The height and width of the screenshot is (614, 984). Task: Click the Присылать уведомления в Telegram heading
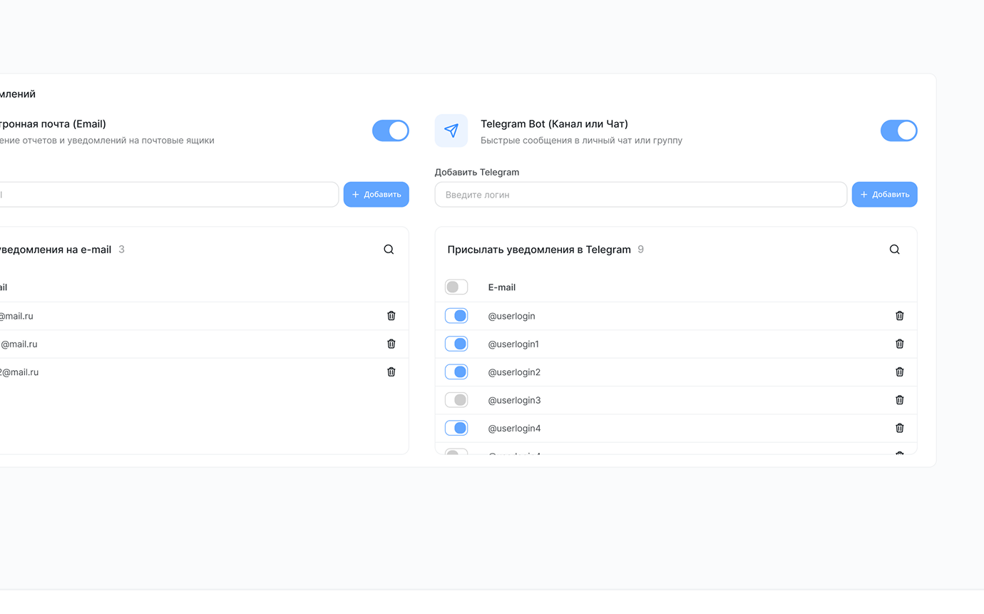coord(539,250)
